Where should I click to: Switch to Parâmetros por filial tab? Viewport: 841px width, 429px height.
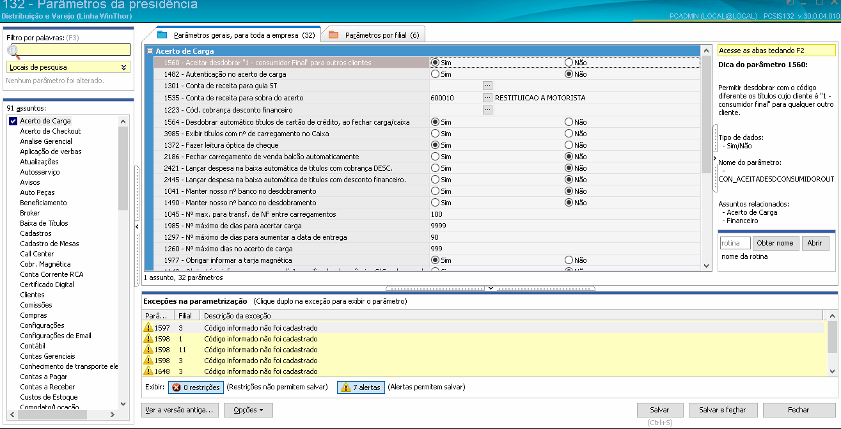coord(374,35)
